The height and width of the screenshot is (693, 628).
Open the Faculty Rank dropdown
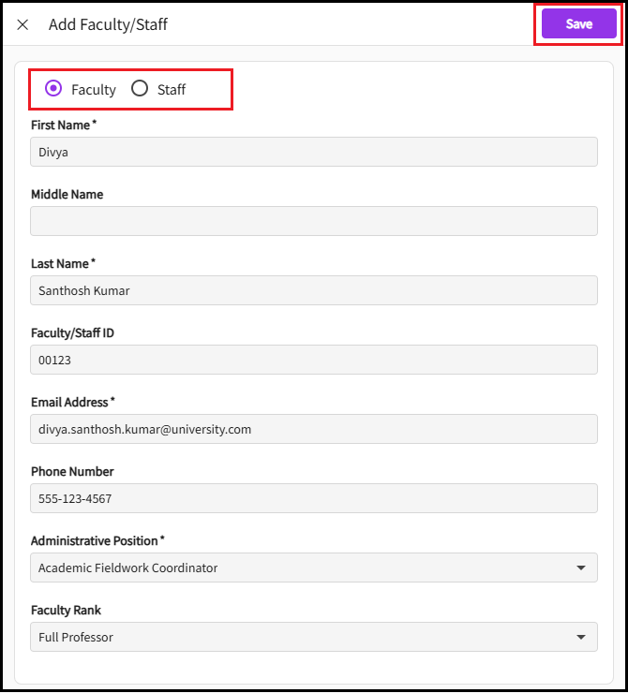pos(300,637)
